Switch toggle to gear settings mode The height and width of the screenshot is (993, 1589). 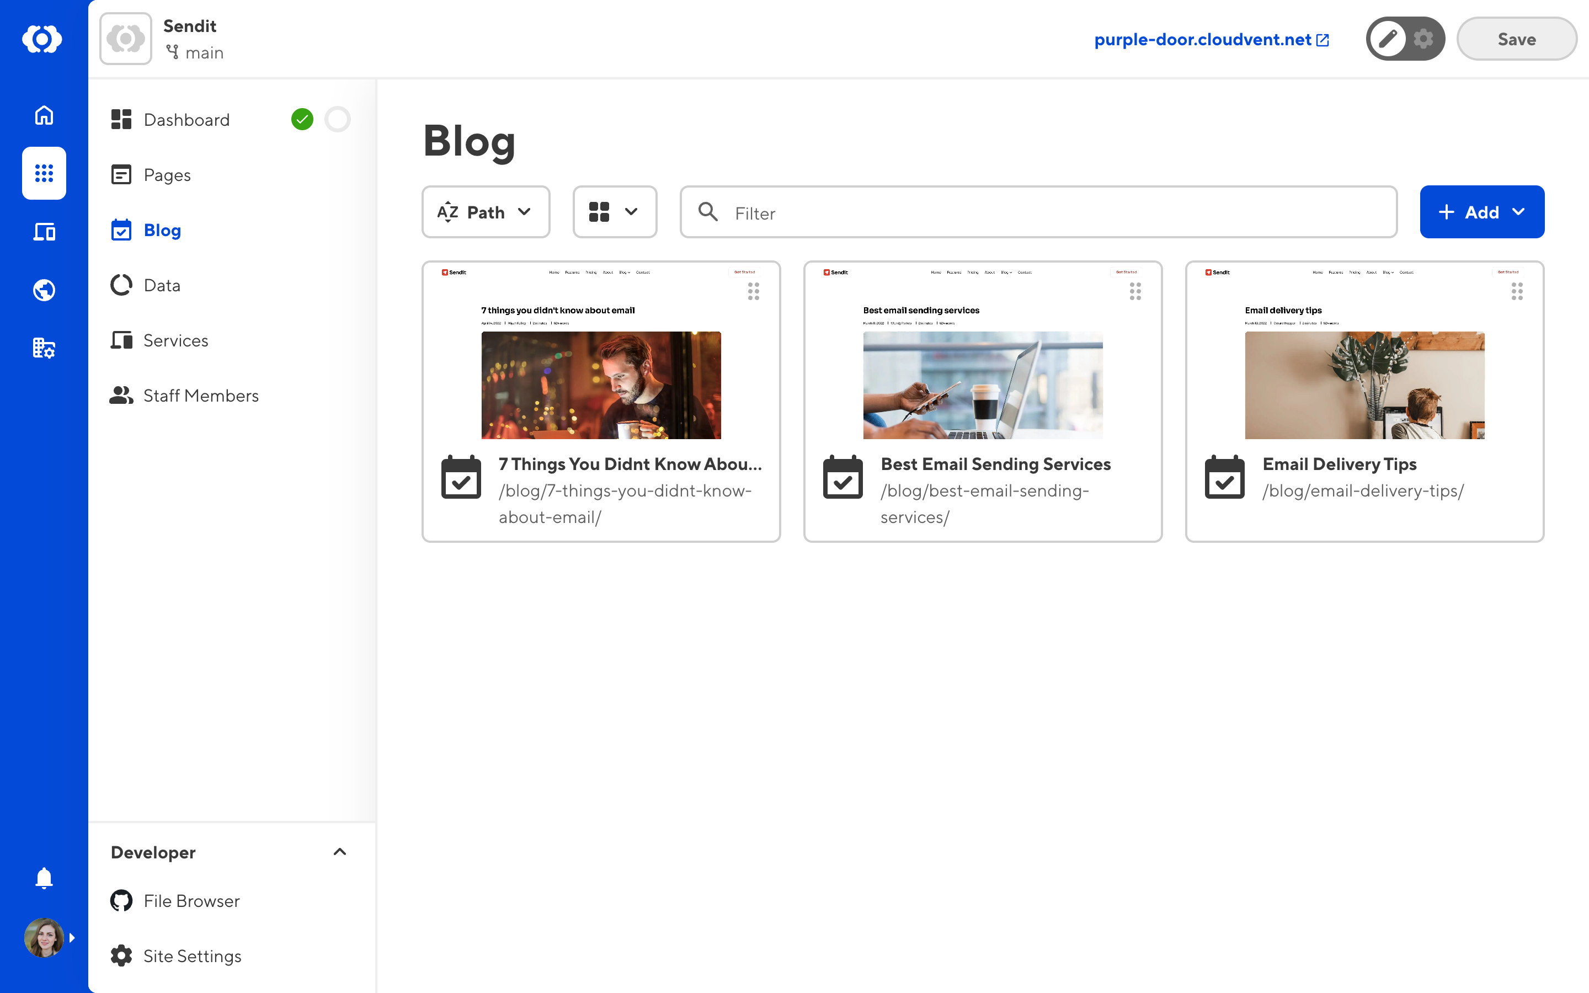1423,39
